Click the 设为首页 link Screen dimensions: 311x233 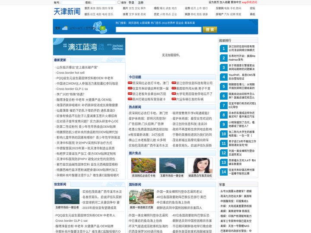tap(214, 2)
